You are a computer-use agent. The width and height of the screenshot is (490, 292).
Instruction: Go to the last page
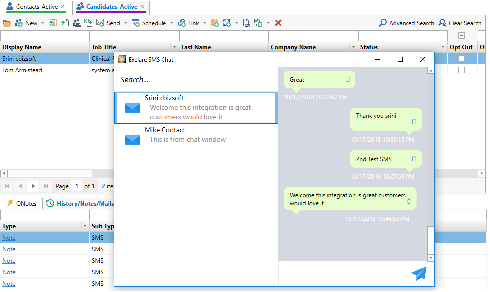pos(46,186)
